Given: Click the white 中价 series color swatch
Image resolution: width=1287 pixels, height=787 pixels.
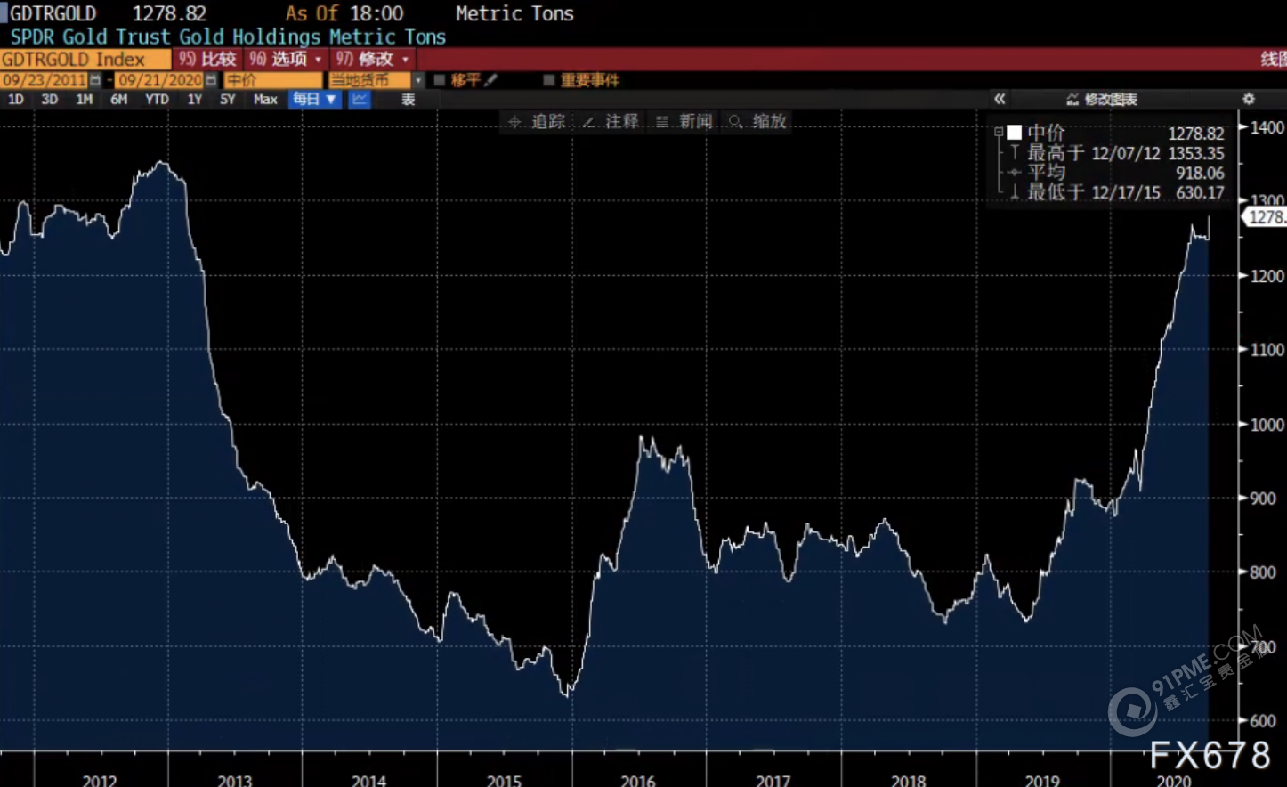Looking at the screenshot, I should (x=1014, y=133).
